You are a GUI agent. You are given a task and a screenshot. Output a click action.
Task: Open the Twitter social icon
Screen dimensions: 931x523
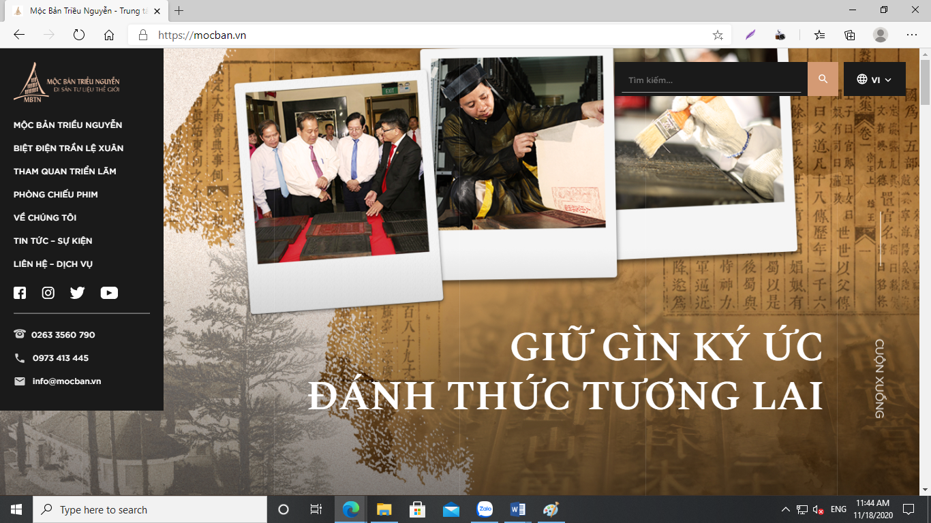[77, 293]
